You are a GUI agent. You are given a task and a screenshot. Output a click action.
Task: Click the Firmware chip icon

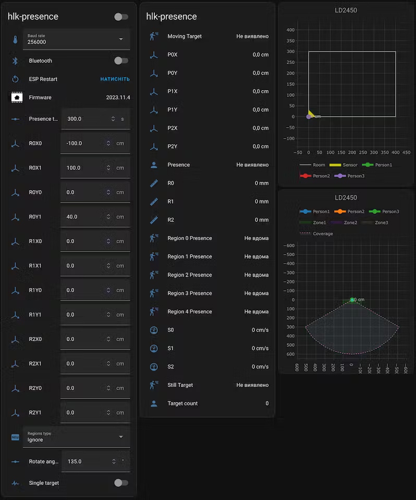(16, 97)
